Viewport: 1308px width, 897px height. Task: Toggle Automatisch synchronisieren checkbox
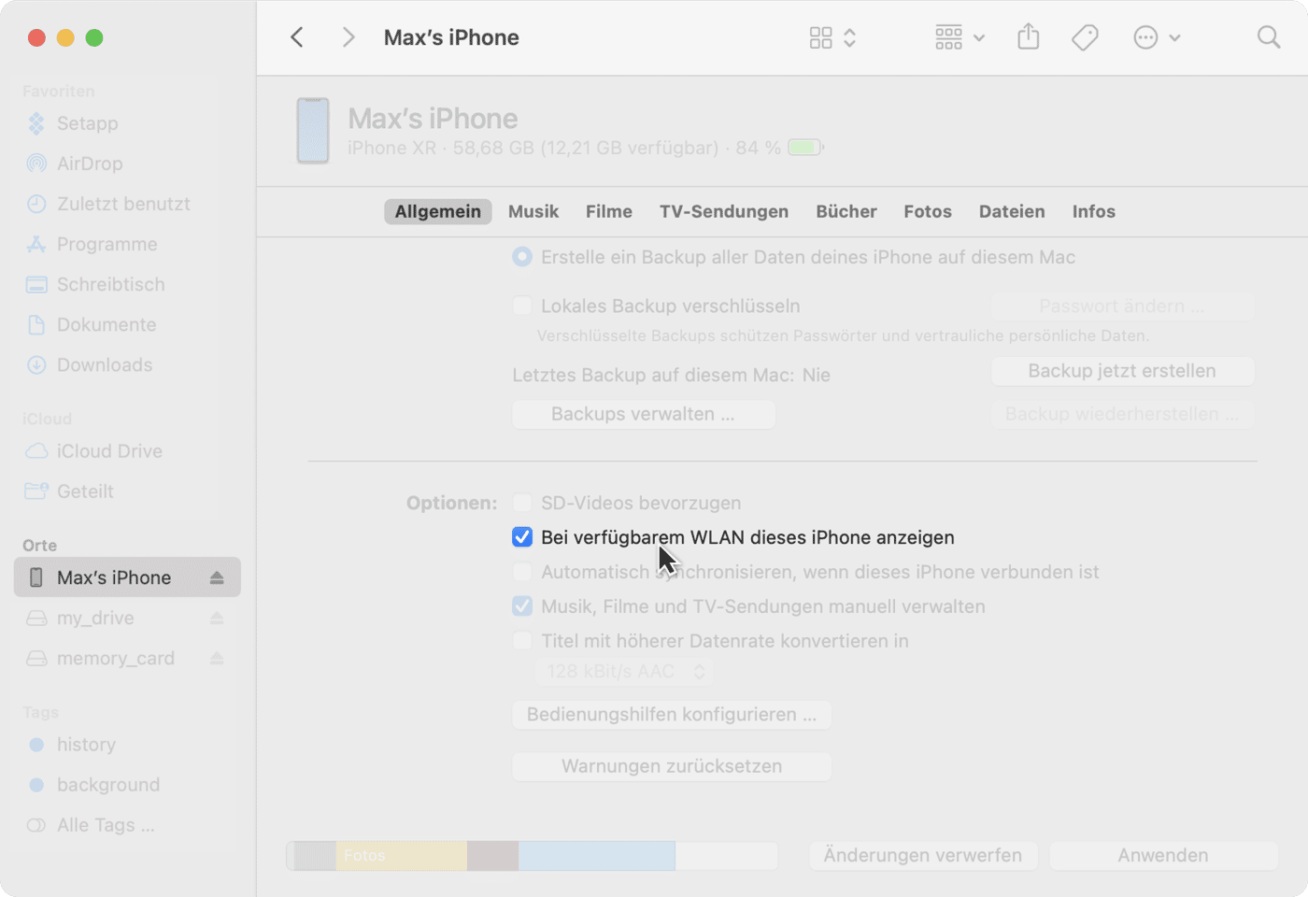[x=522, y=572]
